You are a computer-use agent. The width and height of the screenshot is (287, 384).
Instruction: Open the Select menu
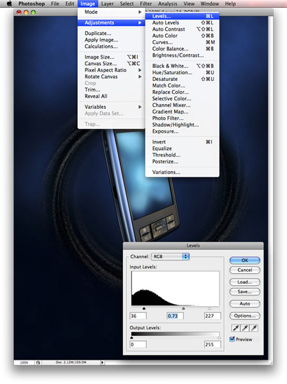127,4
